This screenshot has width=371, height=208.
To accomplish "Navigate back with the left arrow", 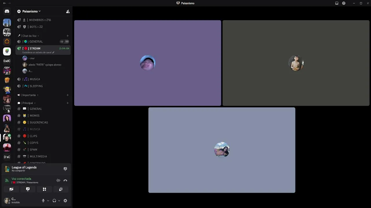I will click(x=4, y=3).
